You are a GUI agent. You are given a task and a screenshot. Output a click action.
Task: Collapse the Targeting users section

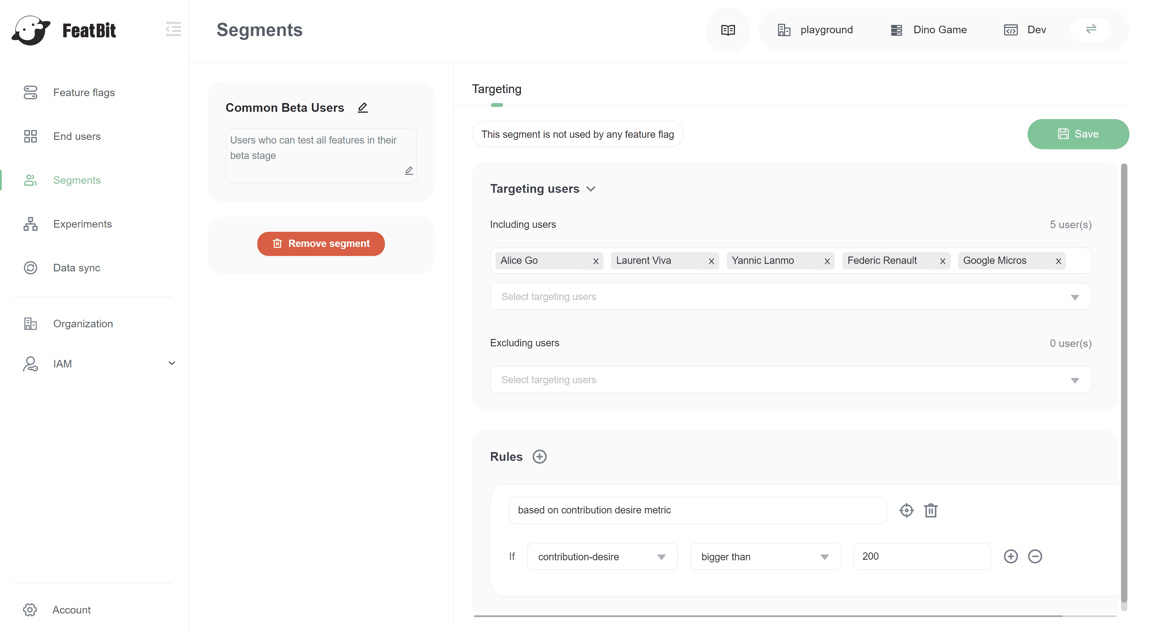coord(591,189)
